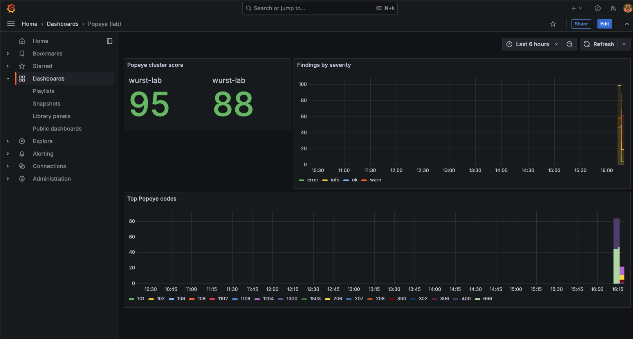
Task: Toggle code 1204 series in legend
Action: pos(268,299)
